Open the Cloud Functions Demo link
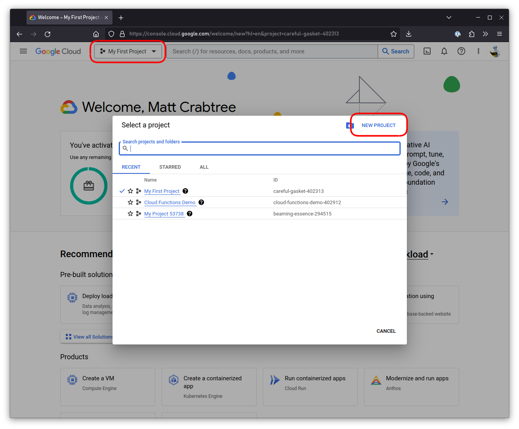 click(x=170, y=203)
